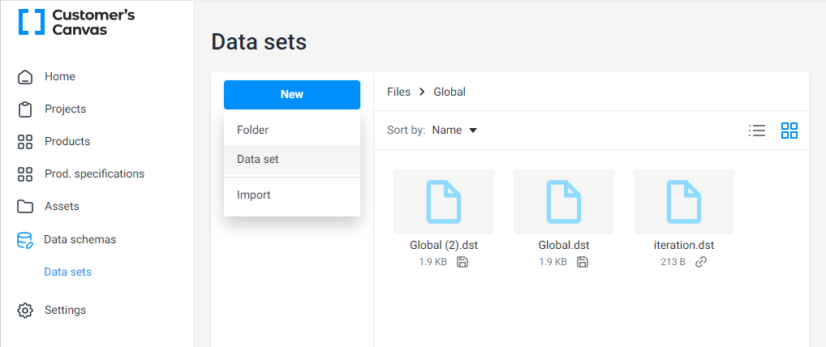Click the blue New button
Image resolution: width=826 pixels, height=347 pixels.
coord(292,95)
